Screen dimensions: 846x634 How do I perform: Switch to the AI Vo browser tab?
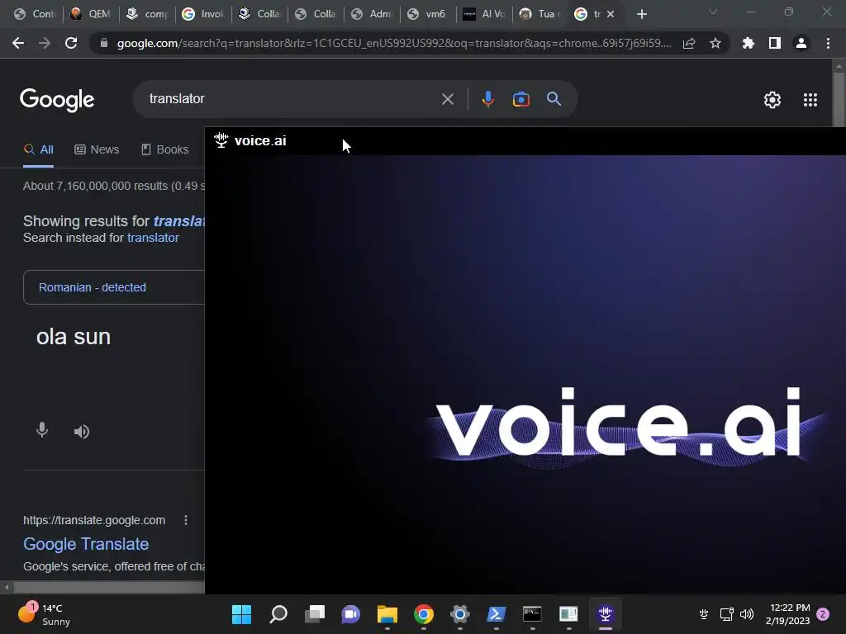pyautogui.click(x=484, y=14)
